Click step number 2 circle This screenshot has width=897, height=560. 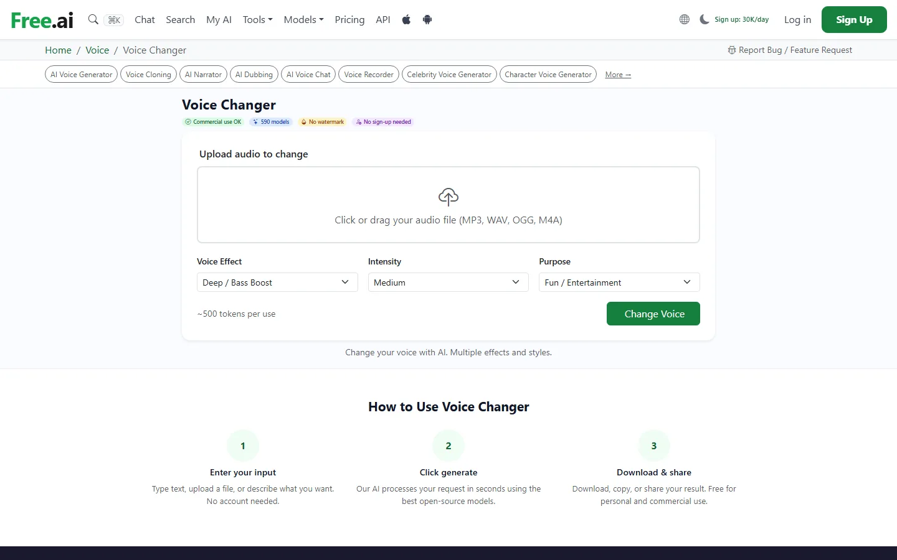(x=448, y=446)
